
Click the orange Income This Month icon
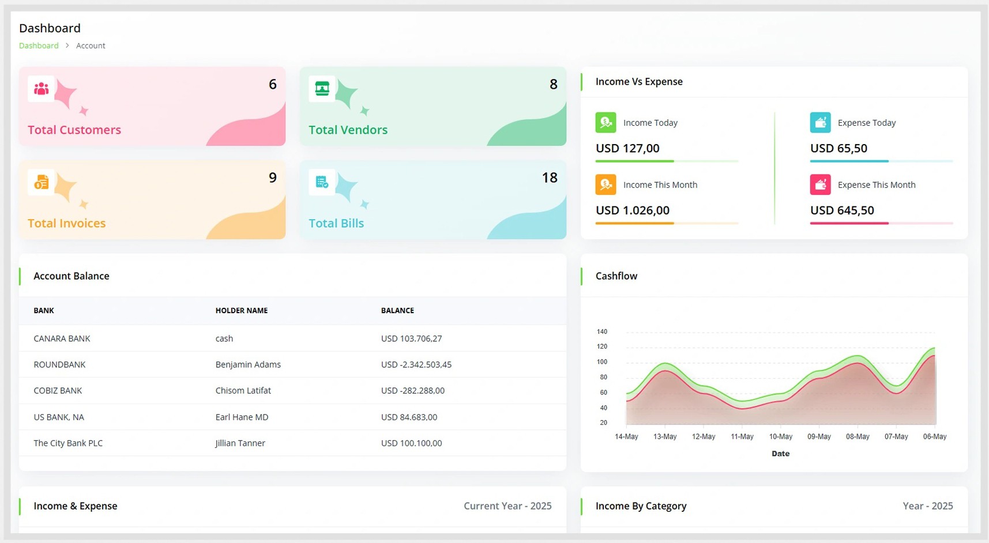[x=606, y=185]
